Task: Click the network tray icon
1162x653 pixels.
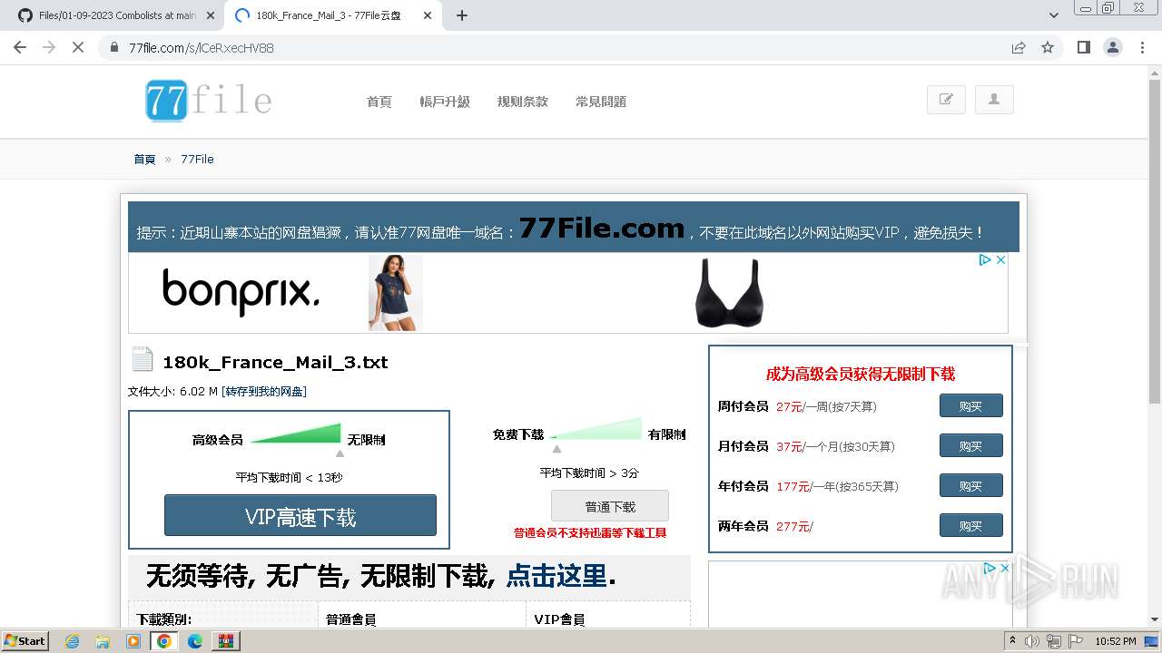Action: 1054,641
